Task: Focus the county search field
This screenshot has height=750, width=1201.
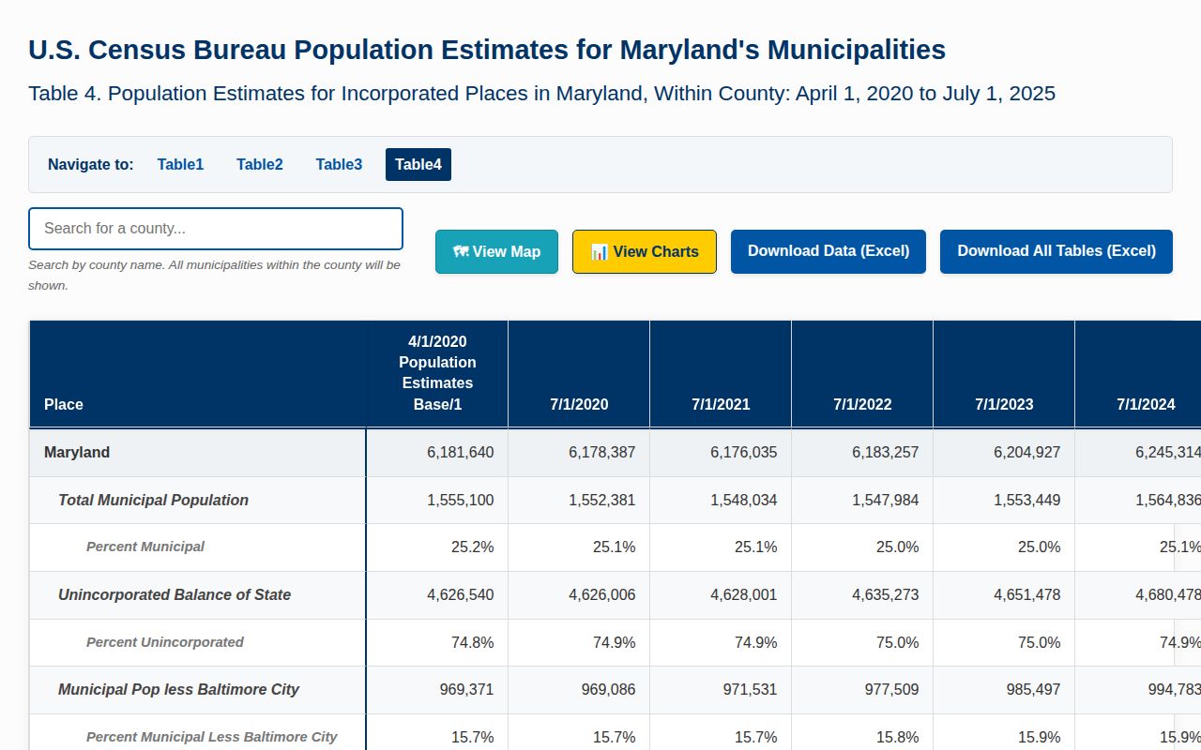Action: [216, 229]
